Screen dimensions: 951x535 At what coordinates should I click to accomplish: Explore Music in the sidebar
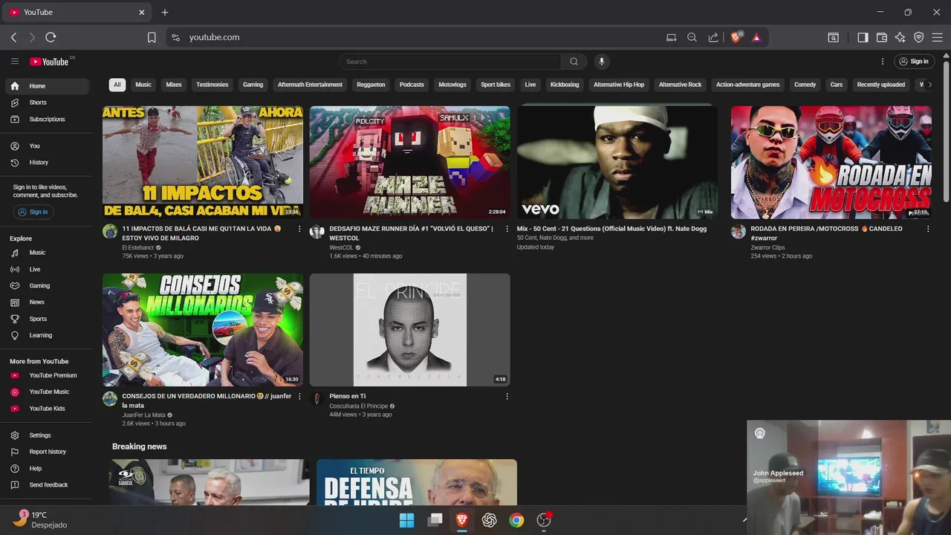click(x=46, y=253)
